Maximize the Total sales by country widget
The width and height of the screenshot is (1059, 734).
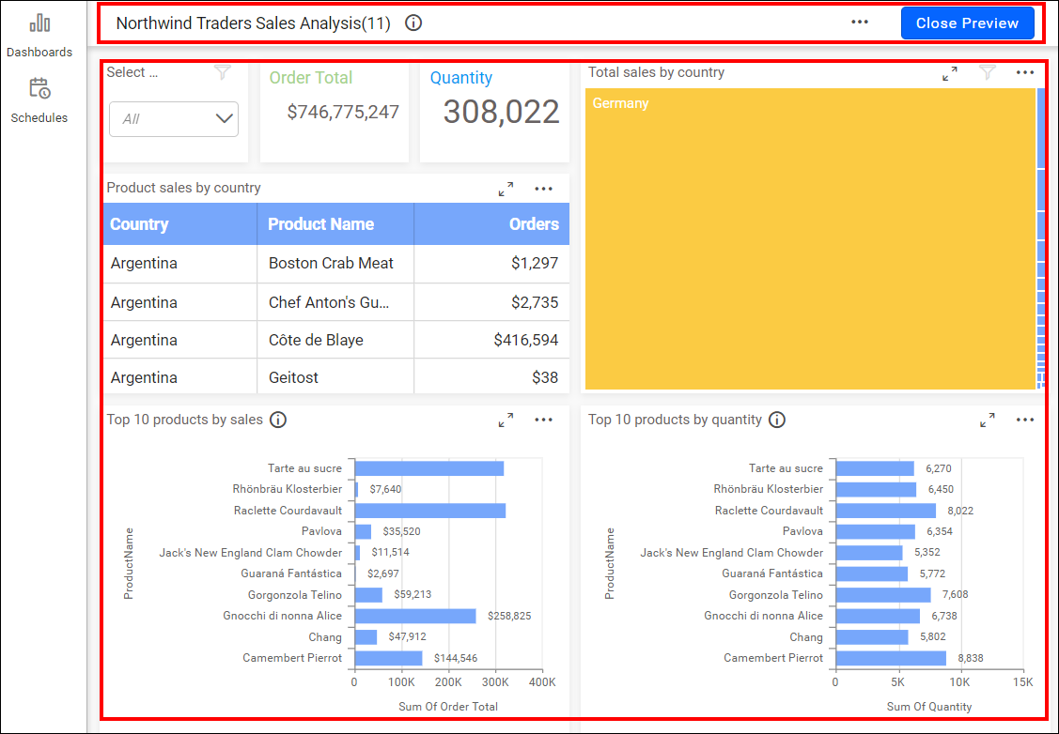pyautogui.click(x=950, y=73)
